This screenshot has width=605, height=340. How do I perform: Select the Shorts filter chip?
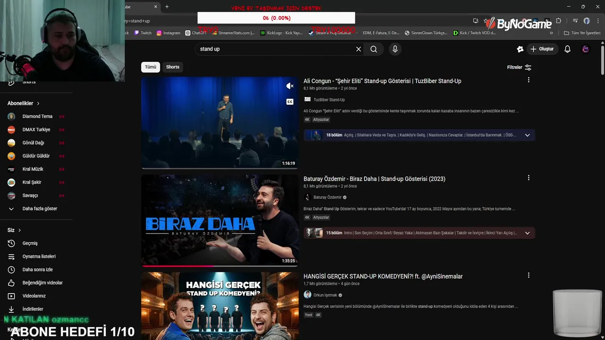(x=173, y=67)
